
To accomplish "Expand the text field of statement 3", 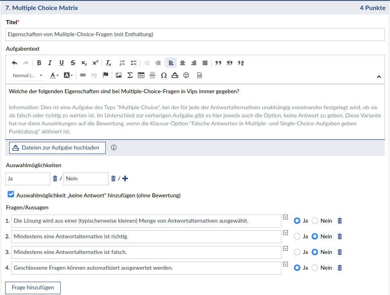I will pos(285,248).
